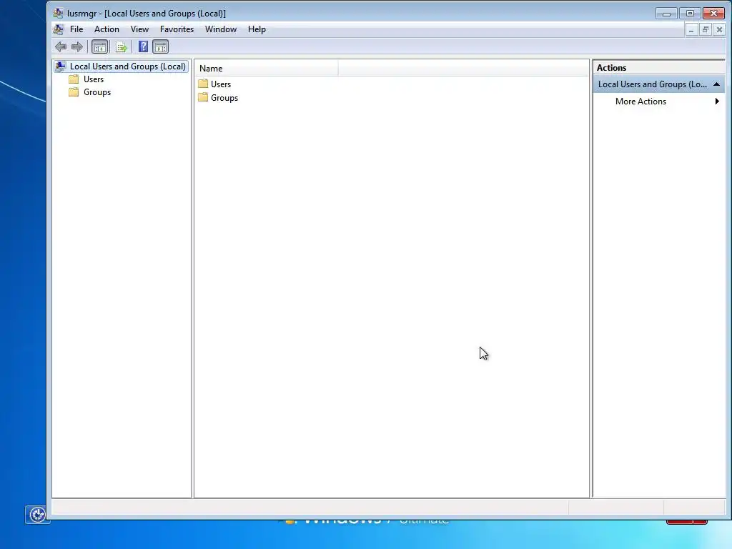Restore the inner MDI child window

[x=706, y=30]
